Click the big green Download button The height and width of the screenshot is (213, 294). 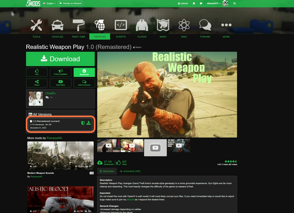point(60,59)
